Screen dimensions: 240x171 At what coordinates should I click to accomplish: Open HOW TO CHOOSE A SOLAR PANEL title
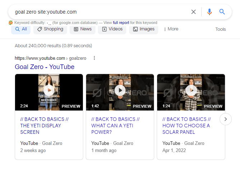tap(187, 126)
